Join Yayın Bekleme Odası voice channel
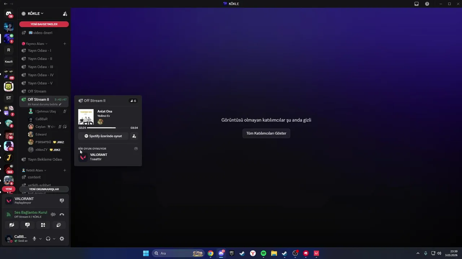462x259 pixels. click(44, 159)
